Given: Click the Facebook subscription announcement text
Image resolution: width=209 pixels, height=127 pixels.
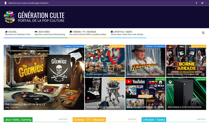Looking at the screenshot, I should (28, 3).
